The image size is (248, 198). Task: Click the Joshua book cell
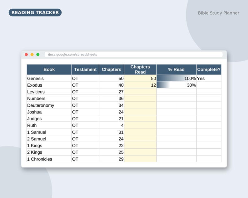pyautogui.click(x=49, y=112)
